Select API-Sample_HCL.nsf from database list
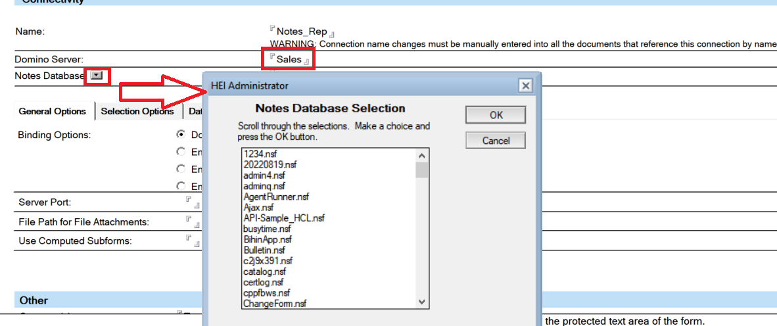 [x=283, y=218]
